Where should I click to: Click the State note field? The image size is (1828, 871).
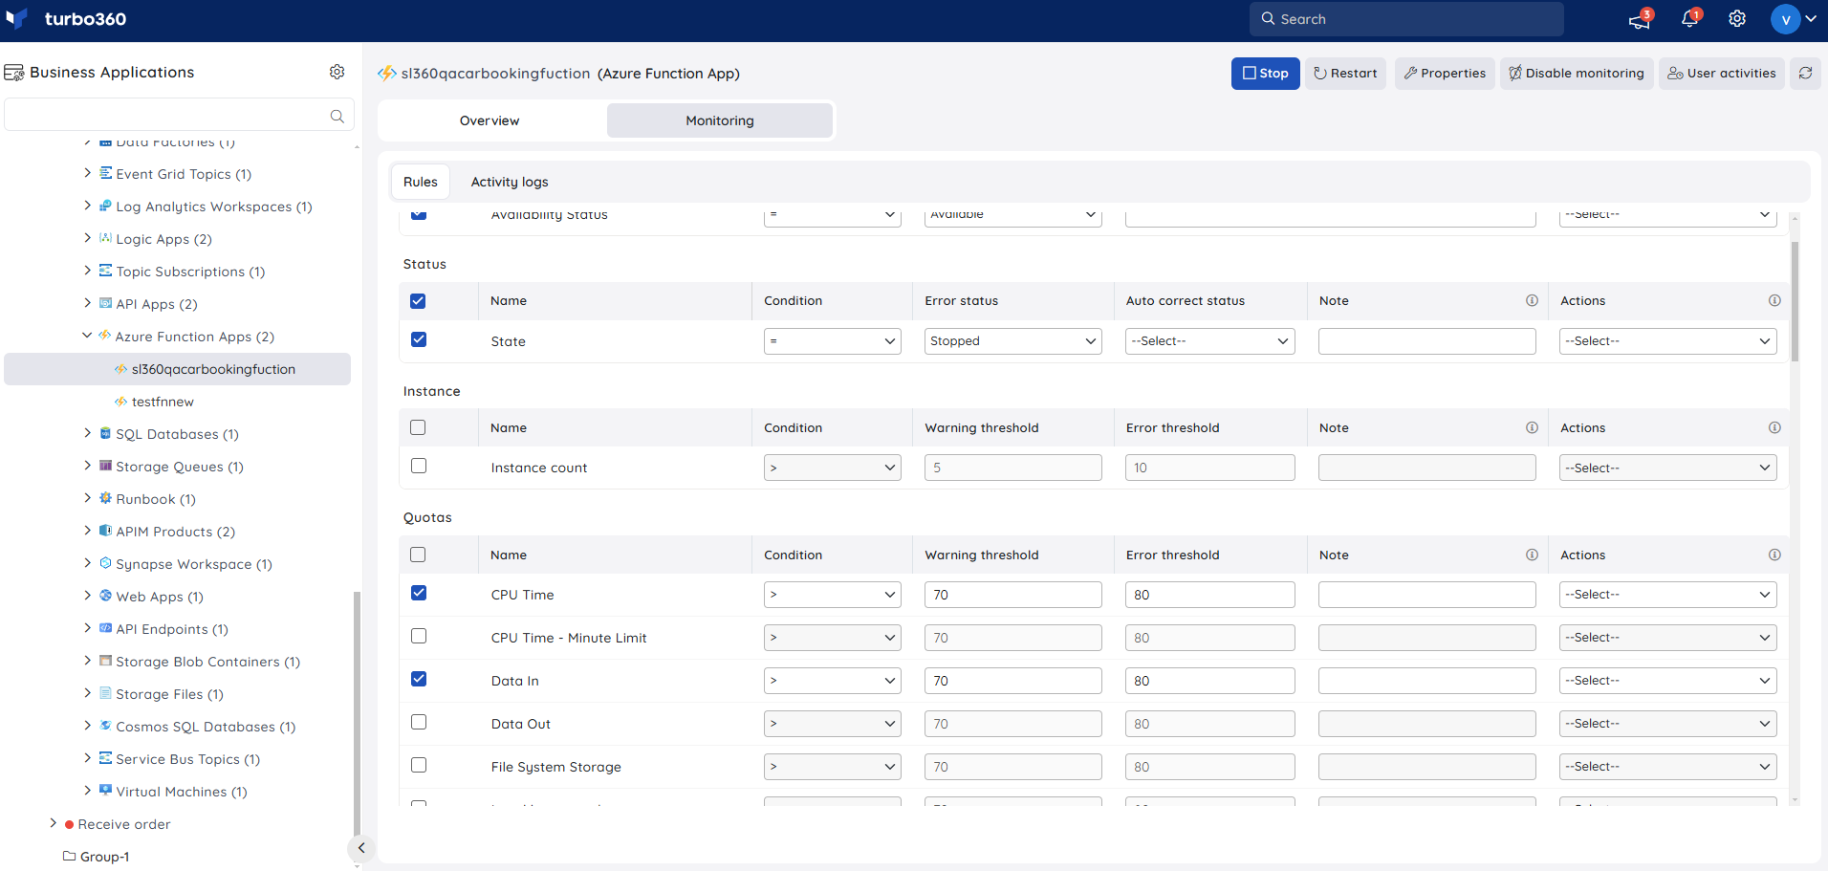(x=1426, y=341)
